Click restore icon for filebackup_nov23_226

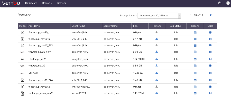(156, 80)
